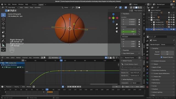This screenshot has height=99, width=176.
Task: Activate the Cursor tool in left toolbar
Action: click(x=3, y=19)
